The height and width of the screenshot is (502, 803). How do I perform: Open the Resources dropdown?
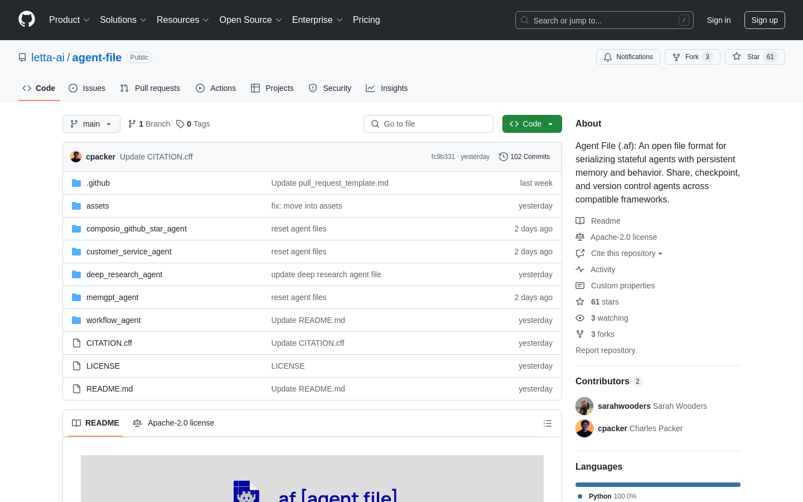[x=183, y=20]
